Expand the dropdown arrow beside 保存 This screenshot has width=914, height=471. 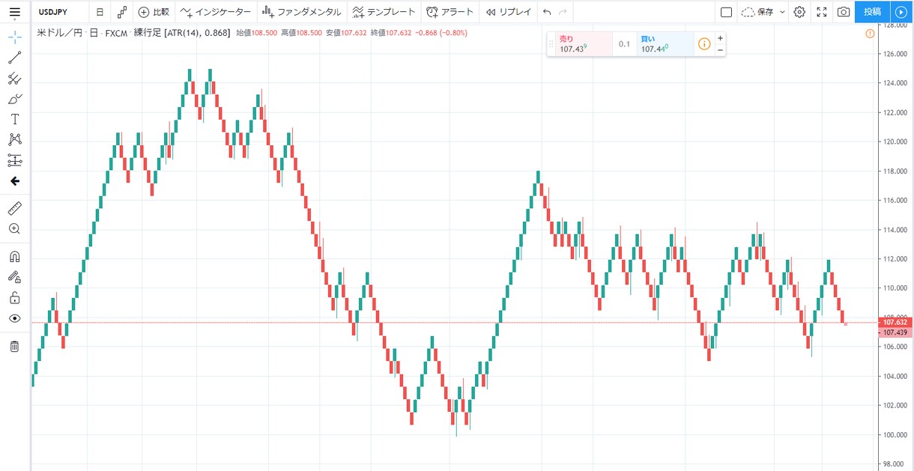pos(782,12)
